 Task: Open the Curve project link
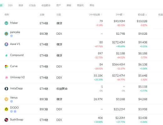click(x=14, y=66)
